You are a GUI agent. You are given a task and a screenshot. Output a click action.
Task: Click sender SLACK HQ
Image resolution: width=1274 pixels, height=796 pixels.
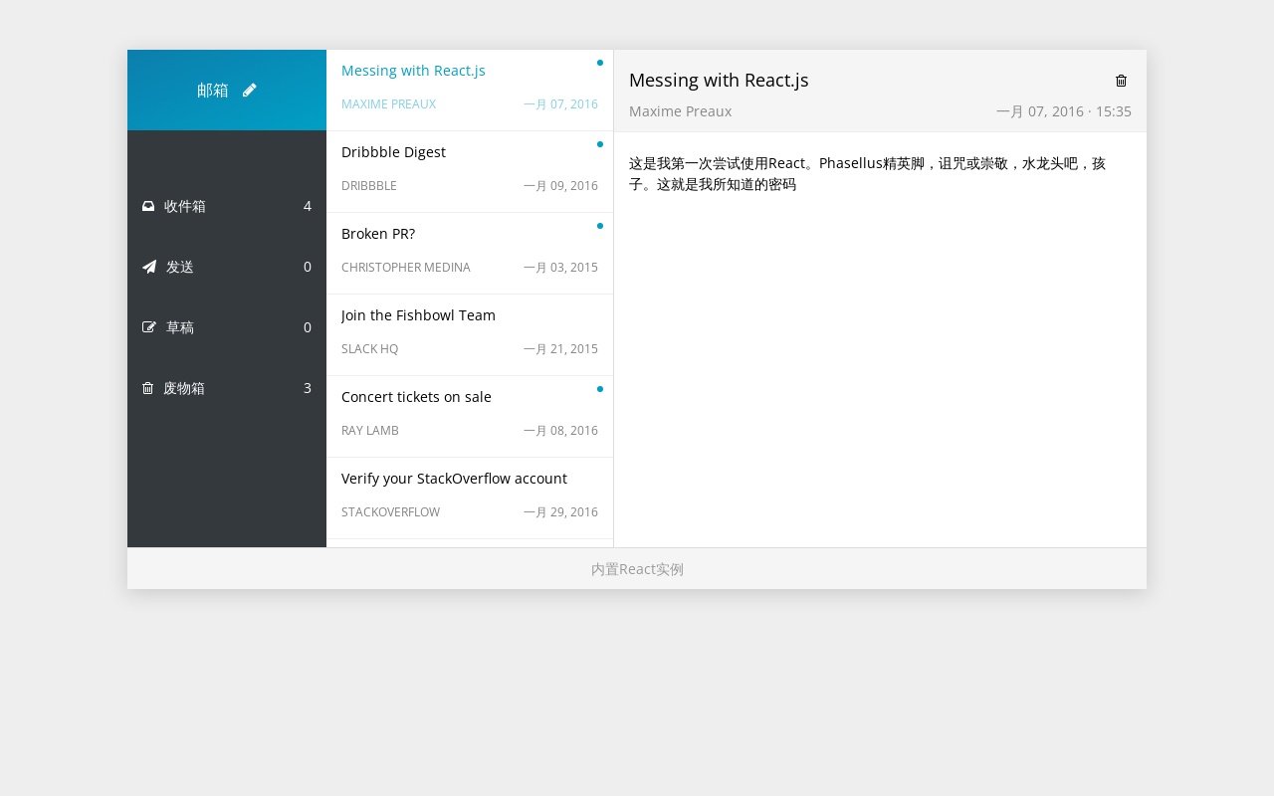369,348
